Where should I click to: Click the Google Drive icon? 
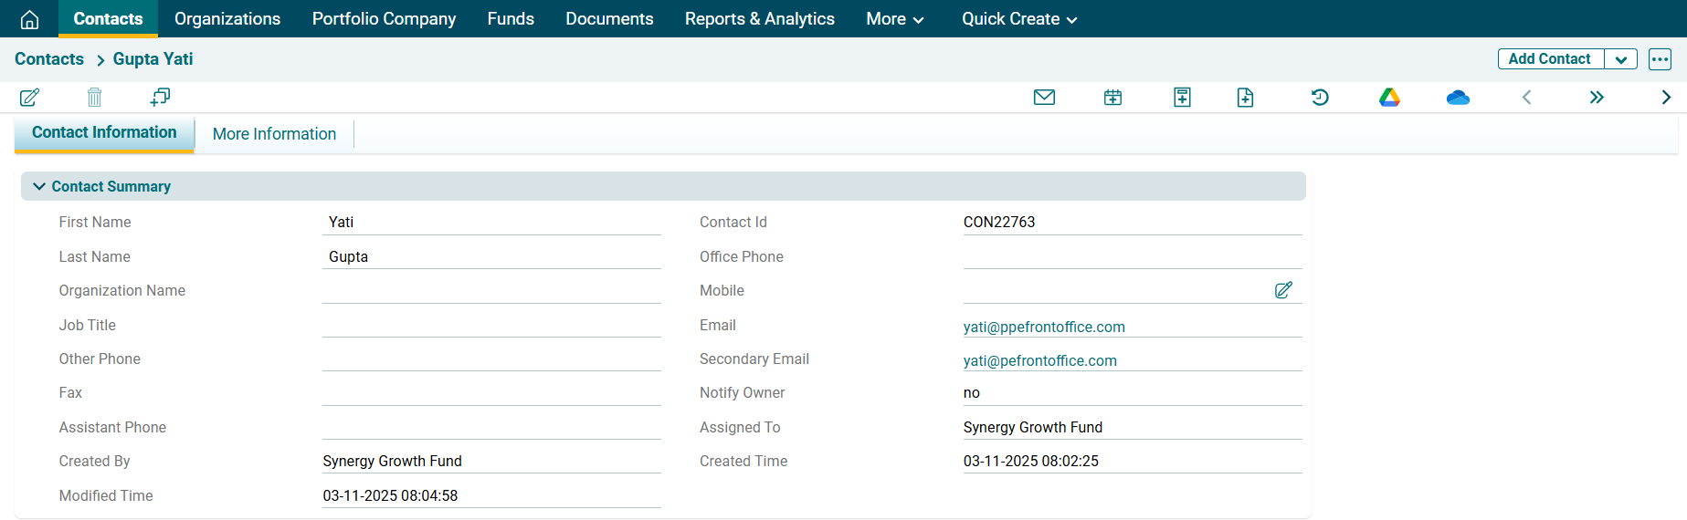point(1389,98)
